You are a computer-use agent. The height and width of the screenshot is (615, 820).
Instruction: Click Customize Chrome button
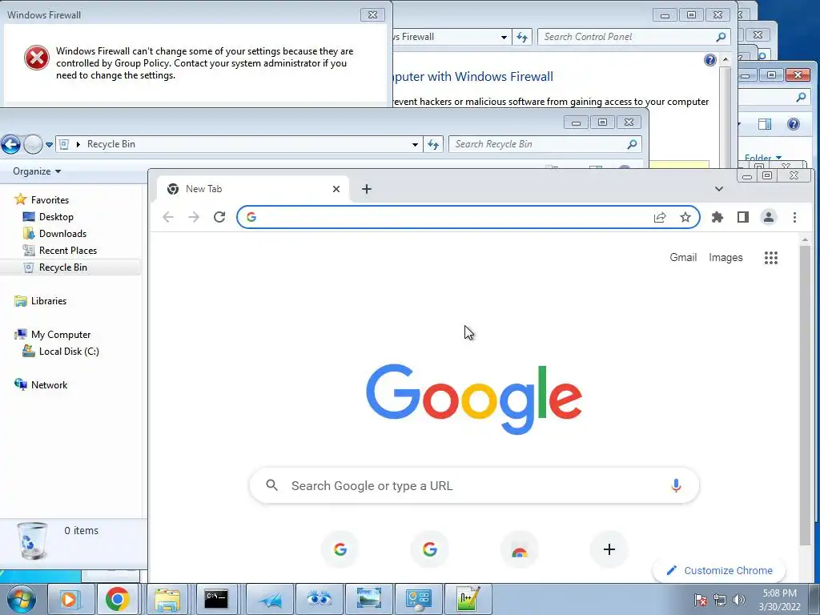click(720, 570)
